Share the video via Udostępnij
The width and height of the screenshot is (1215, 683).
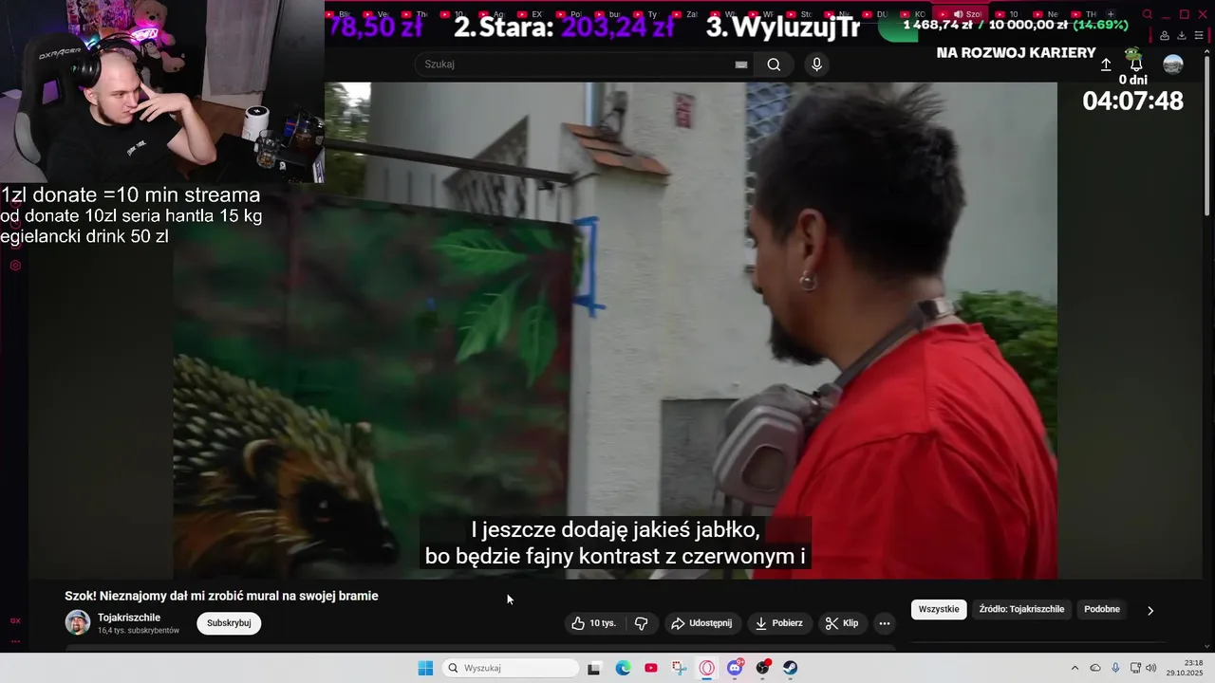tap(701, 623)
